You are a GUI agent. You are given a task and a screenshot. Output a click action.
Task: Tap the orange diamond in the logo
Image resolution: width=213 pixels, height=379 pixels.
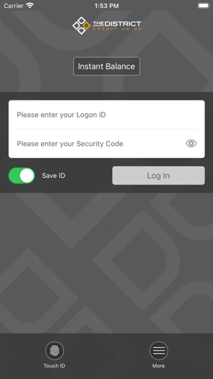pos(87,25)
